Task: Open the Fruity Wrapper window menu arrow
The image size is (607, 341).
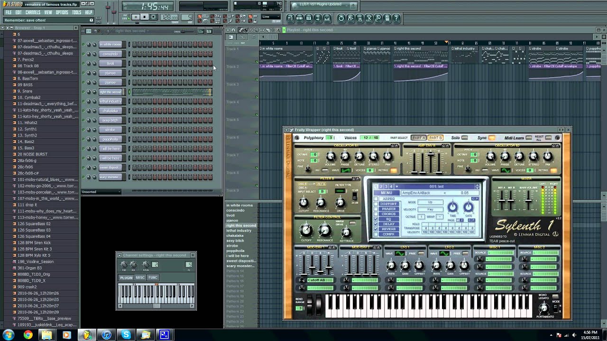Action: tap(287, 130)
